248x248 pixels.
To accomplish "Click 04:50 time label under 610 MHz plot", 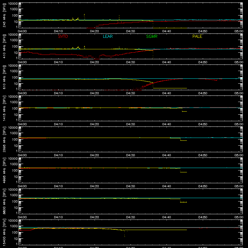I will (203, 93).
